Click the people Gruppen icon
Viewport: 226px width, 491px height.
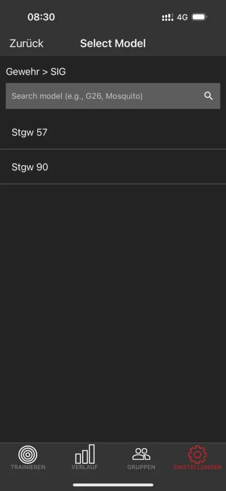141,454
